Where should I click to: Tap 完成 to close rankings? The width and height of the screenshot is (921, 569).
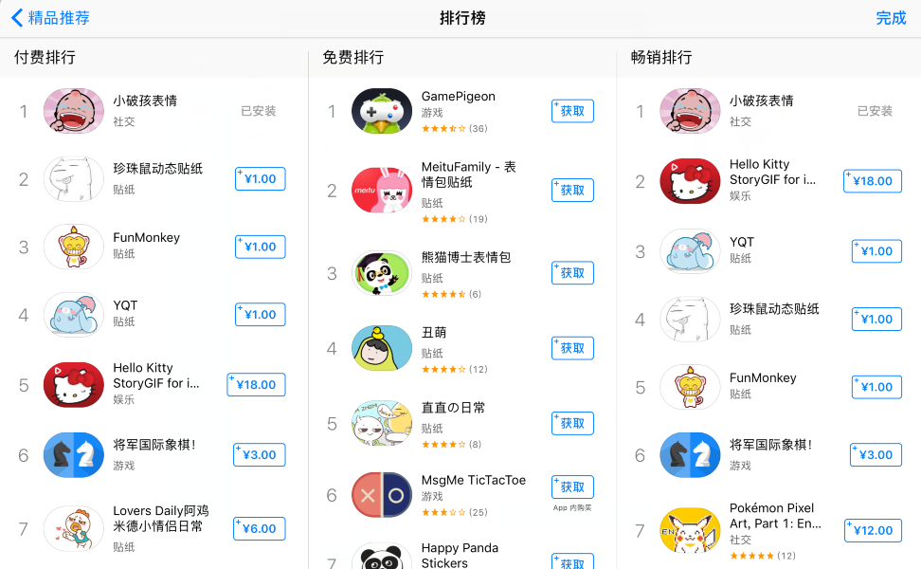[x=891, y=18]
